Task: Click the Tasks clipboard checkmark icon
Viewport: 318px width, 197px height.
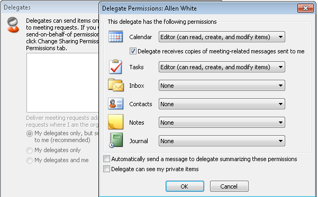Action: (x=115, y=67)
